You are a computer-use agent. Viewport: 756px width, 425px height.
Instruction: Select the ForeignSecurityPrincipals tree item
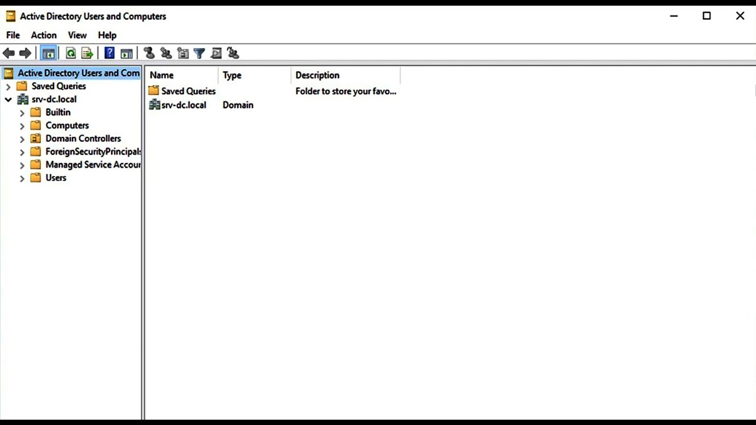pyautogui.click(x=93, y=152)
